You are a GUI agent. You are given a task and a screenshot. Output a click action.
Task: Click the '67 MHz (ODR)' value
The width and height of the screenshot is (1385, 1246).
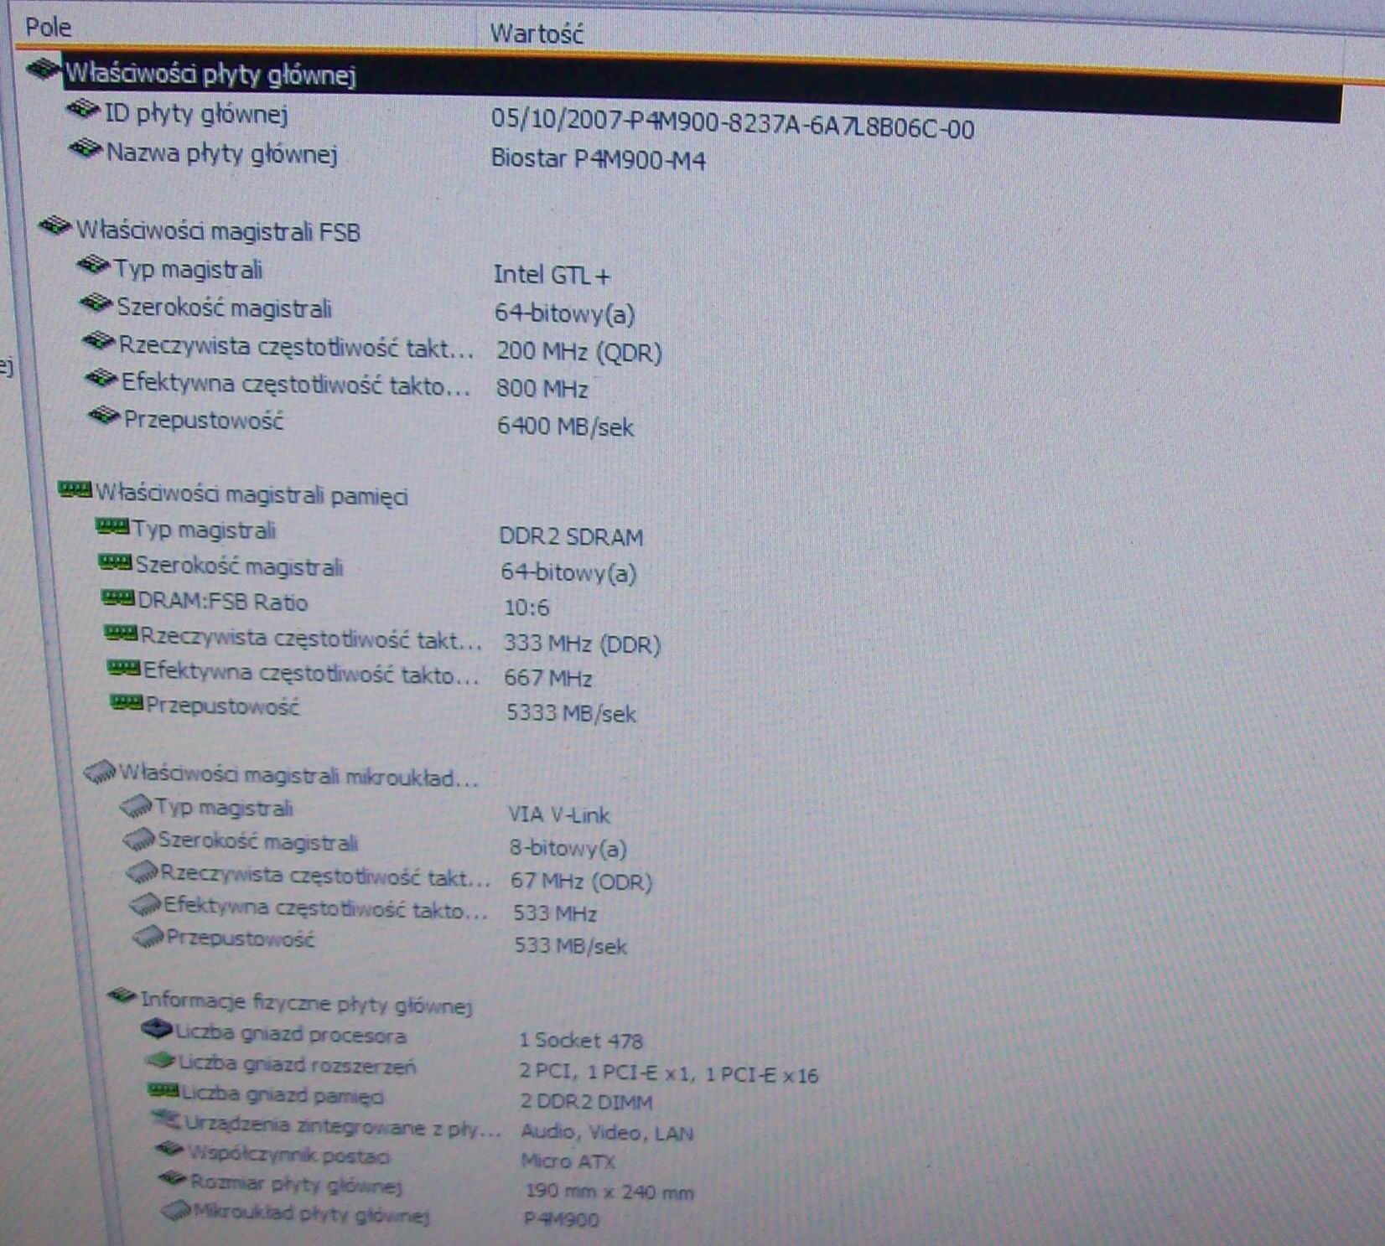pos(582,882)
